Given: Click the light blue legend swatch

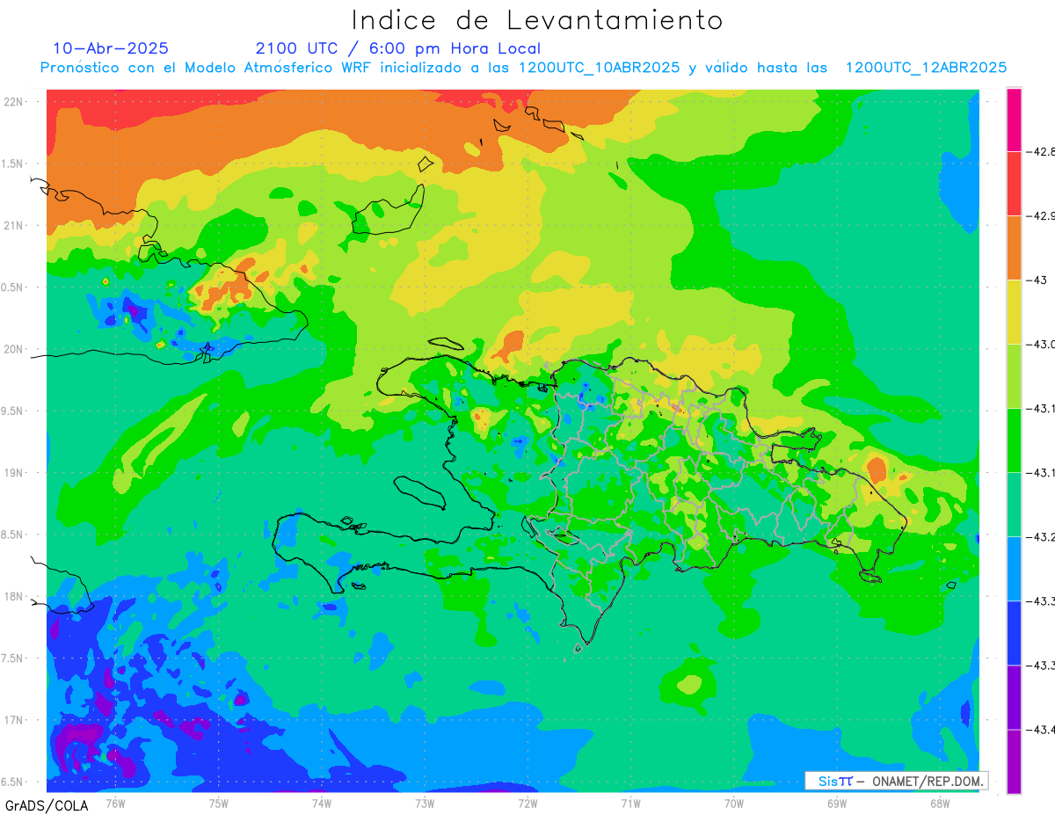Looking at the screenshot, I should (x=1014, y=568).
